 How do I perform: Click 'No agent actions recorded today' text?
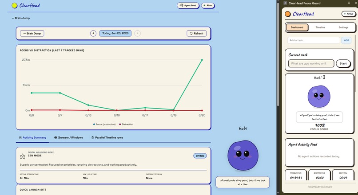tap(319, 156)
